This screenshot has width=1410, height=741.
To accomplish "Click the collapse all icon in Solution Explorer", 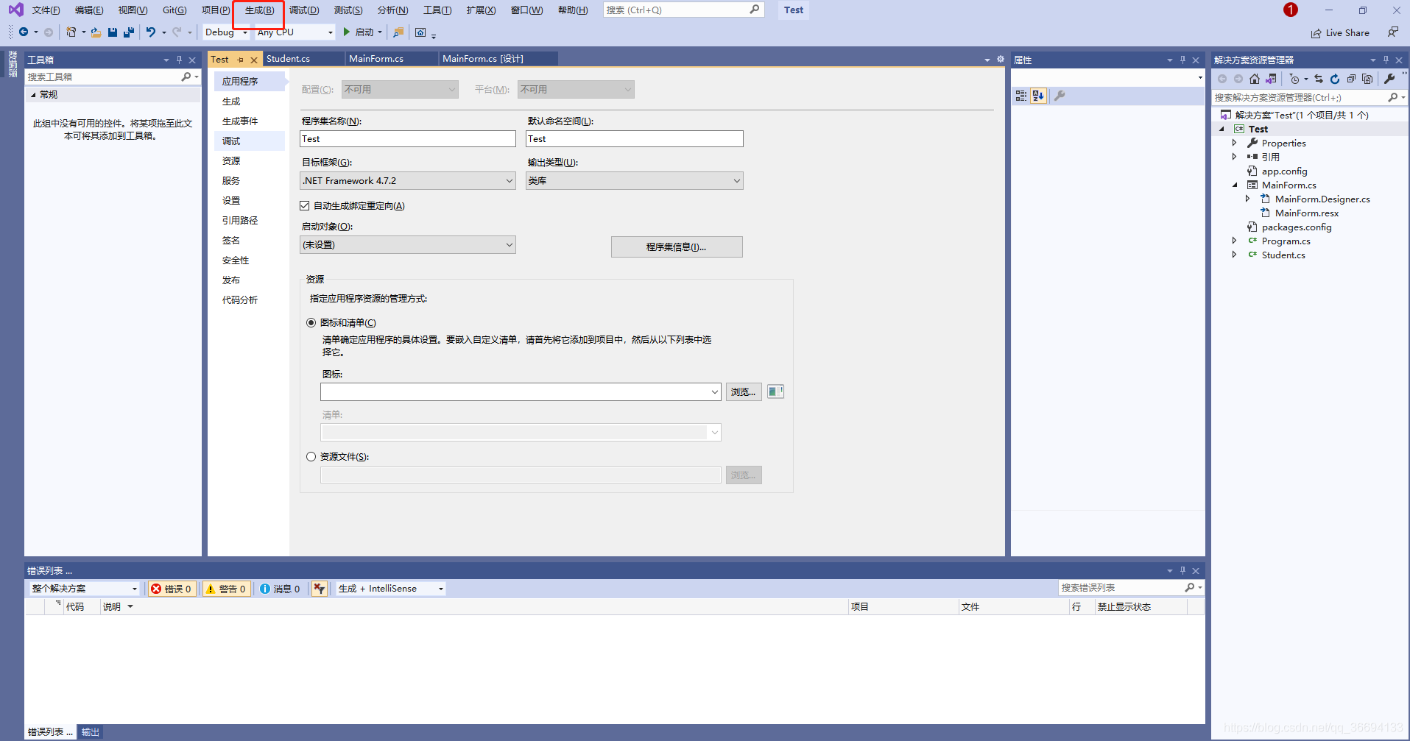I will tap(1351, 79).
